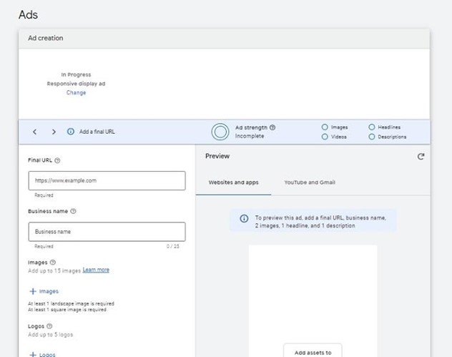Click the next step right arrow
452x357 pixels.
coord(54,132)
